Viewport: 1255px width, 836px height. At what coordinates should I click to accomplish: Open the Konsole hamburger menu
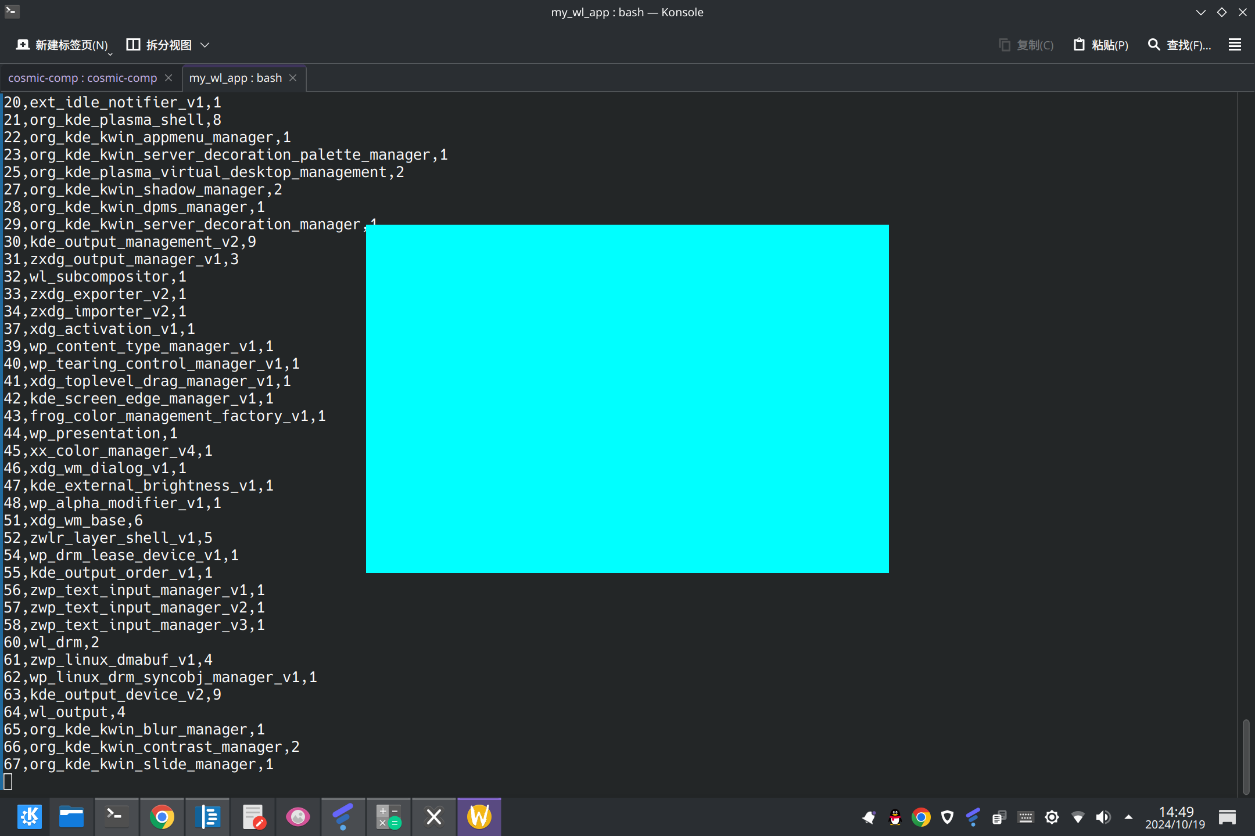click(x=1235, y=45)
